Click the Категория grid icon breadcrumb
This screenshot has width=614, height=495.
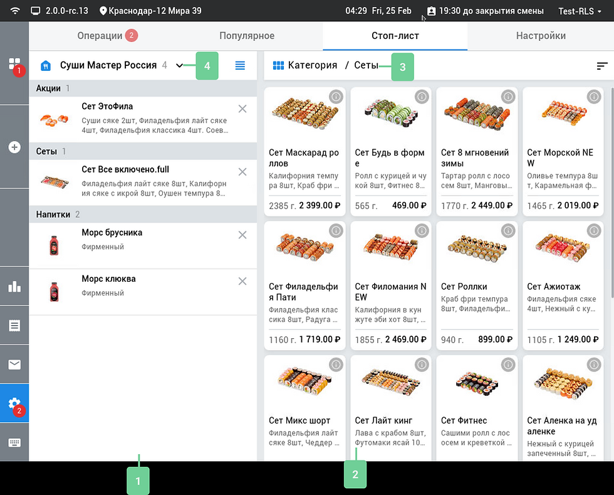(x=278, y=65)
